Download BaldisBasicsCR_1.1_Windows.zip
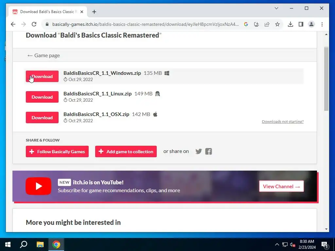 [42, 76]
